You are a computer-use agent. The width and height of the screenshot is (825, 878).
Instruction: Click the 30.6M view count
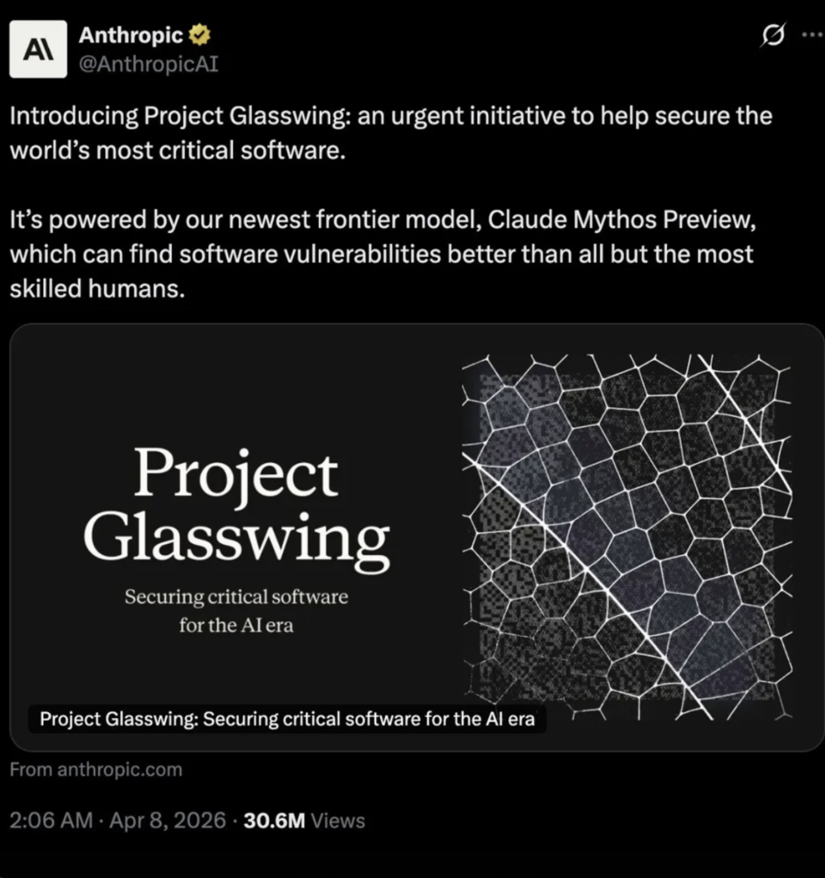click(274, 821)
